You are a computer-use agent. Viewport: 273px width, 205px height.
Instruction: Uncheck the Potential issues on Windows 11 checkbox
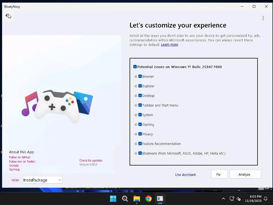(135, 67)
